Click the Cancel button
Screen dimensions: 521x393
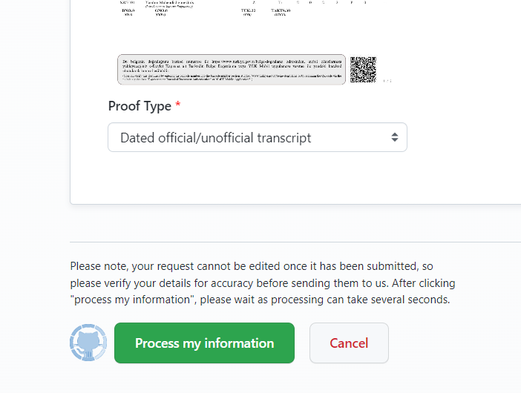[x=349, y=343]
